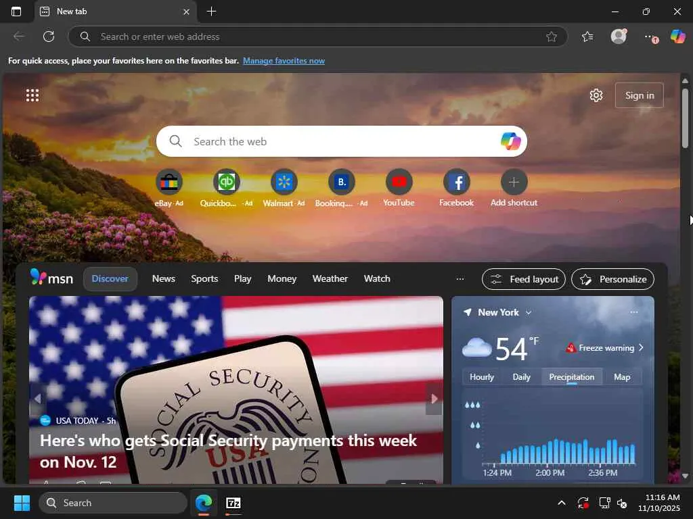Follow the Manage favorites now link
Image resolution: width=693 pixels, height=519 pixels.
(x=284, y=61)
